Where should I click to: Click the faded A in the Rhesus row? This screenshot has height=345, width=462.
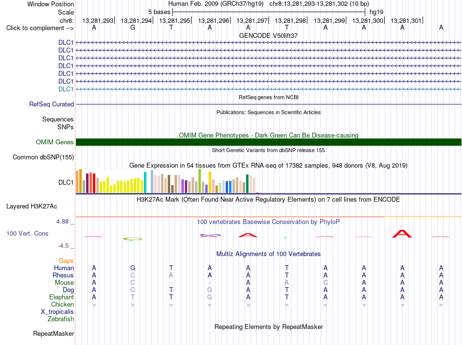coord(171,275)
